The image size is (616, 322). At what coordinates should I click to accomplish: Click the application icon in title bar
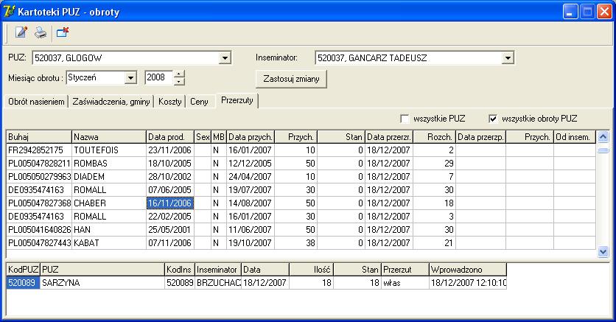pyautogui.click(x=9, y=11)
